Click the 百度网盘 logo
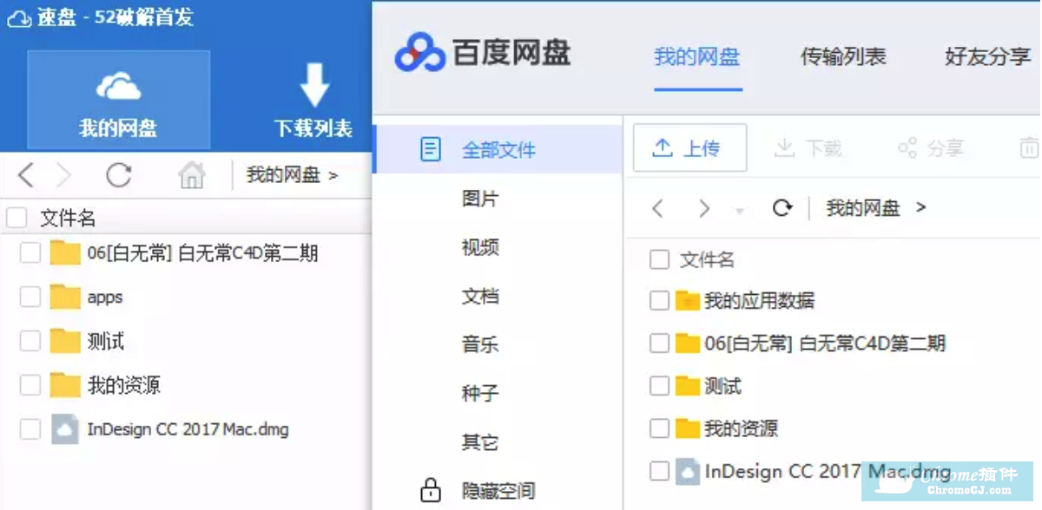 coord(483,52)
